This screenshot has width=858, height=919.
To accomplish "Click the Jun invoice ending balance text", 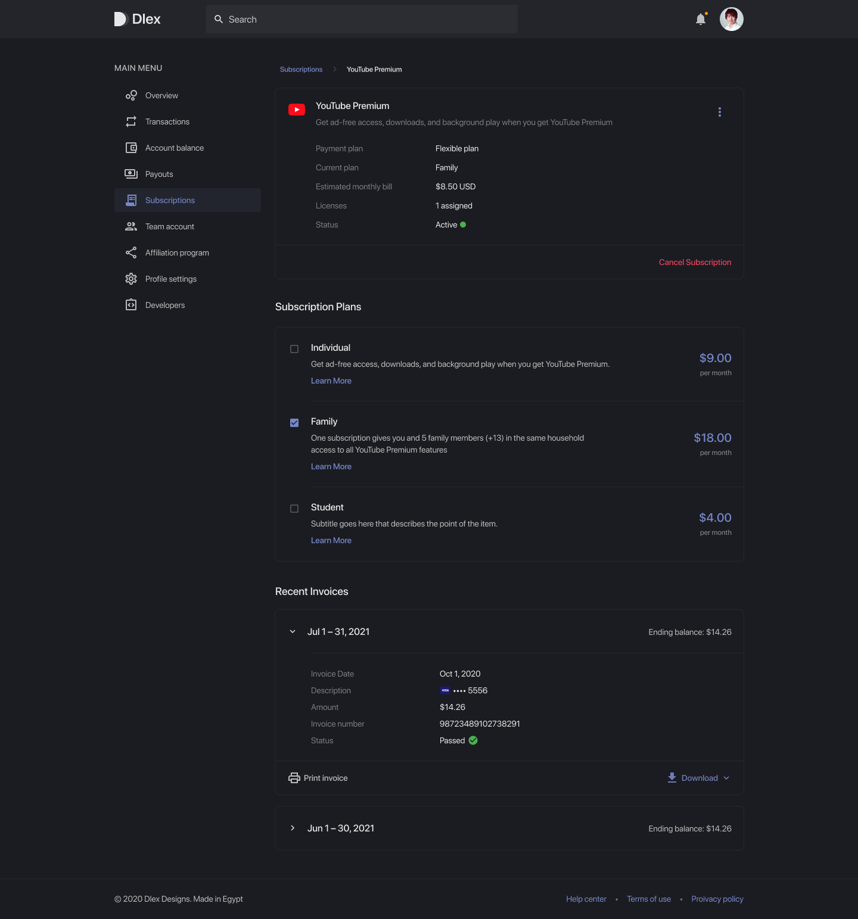I will (690, 828).
